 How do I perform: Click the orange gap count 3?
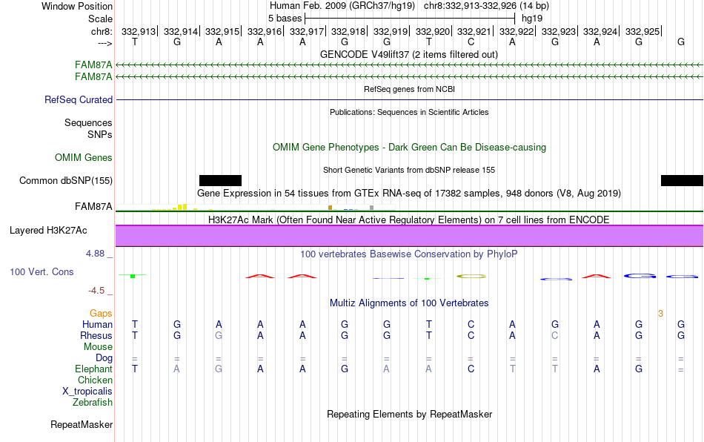[660, 314]
